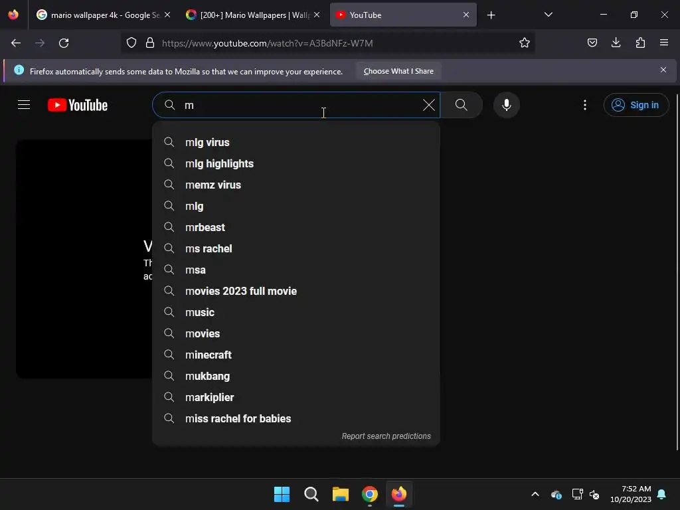Click Choose What I Share button
The height and width of the screenshot is (510, 680).
pyautogui.click(x=398, y=71)
